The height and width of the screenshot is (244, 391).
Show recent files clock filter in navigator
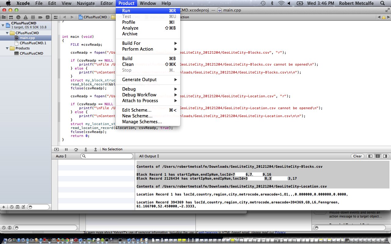(x=12, y=207)
